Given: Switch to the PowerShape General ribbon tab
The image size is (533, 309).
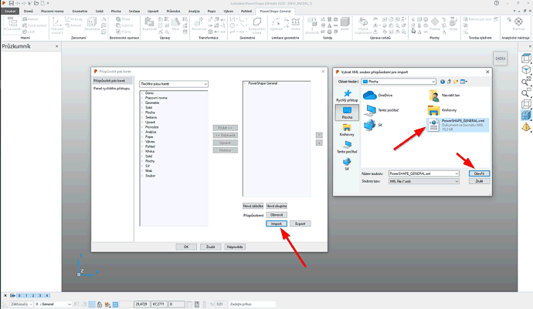Looking at the screenshot, I should pyautogui.click(x=275, y=12).
